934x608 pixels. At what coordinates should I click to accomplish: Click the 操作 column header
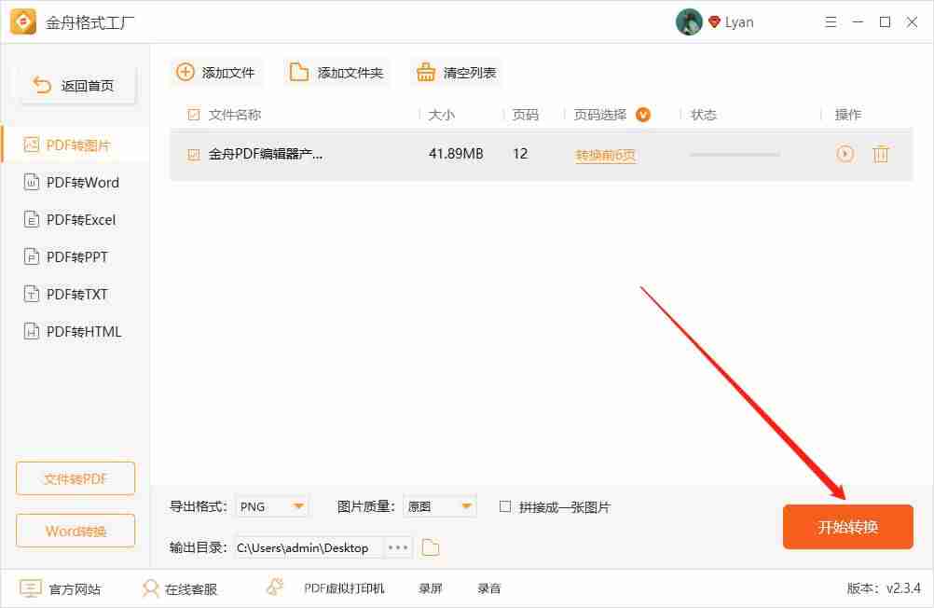pyautogui.click(x=847, y=115)
